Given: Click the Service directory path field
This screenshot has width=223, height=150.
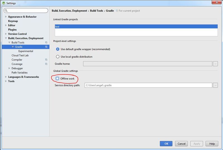Looking at the screenshot, I should pos(148,85).
